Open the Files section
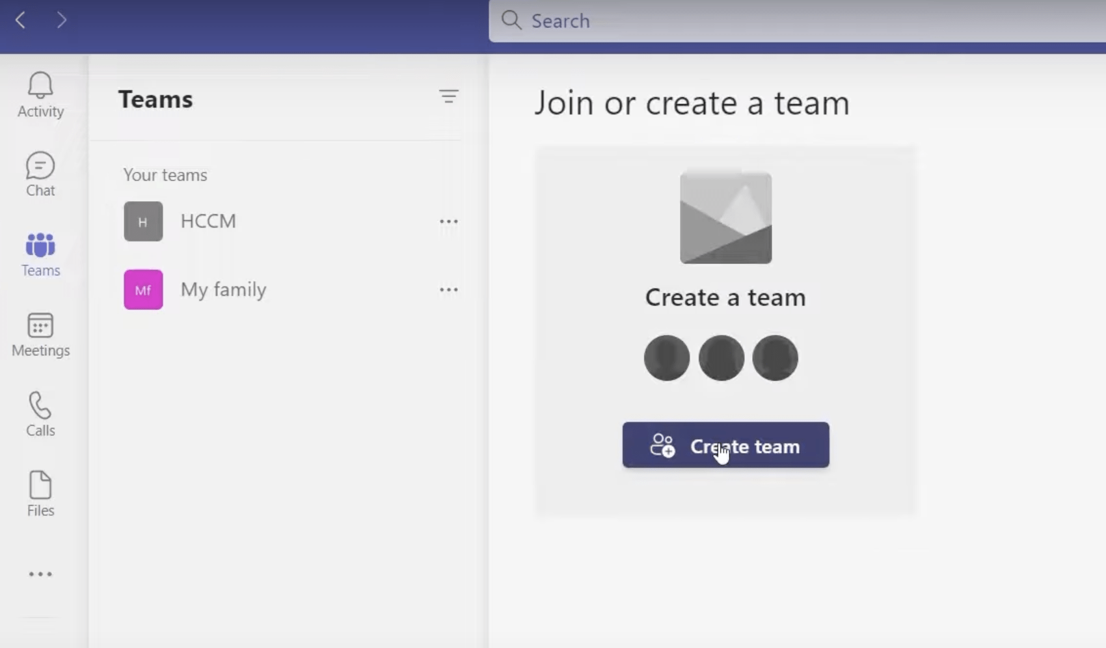Screen dimensions: 1106x648 40,494
